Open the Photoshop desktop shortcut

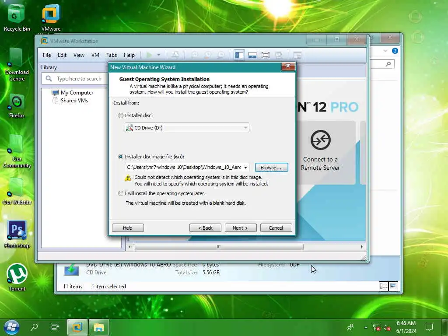[x=17, y=234]
